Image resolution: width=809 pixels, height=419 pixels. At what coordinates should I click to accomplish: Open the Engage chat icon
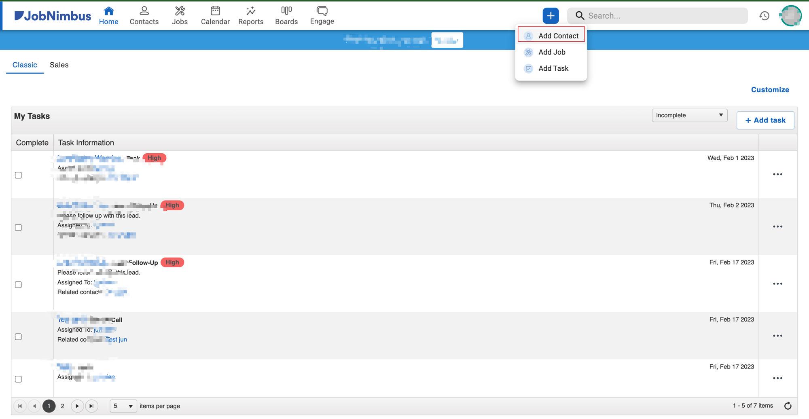pyautogui.click(x=322, y=11)
